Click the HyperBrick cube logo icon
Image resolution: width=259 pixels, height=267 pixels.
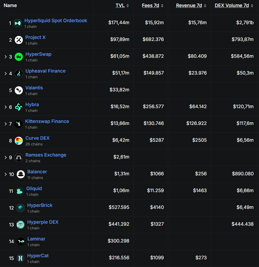[x=20, y=208]
